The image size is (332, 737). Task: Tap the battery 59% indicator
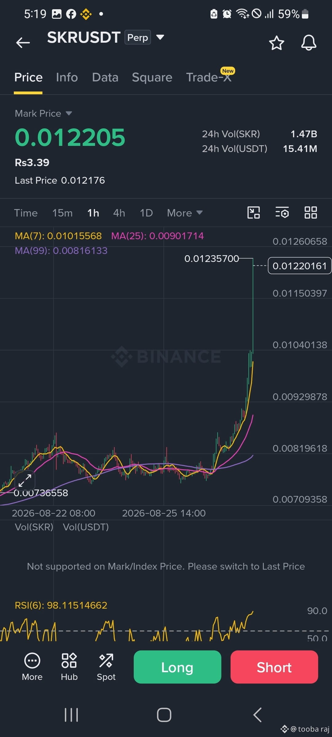(x=293, y=14)
